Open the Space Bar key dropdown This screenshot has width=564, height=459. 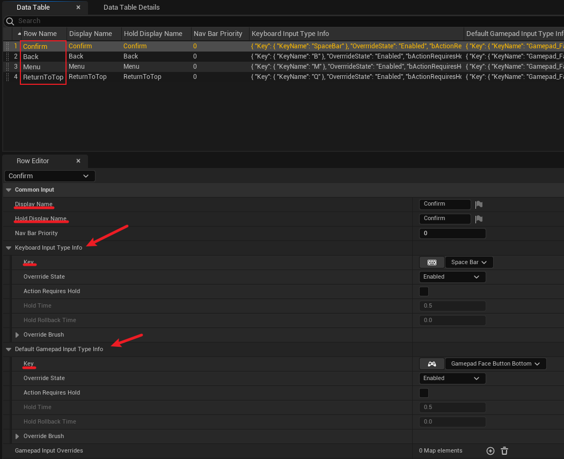(469, 262)
